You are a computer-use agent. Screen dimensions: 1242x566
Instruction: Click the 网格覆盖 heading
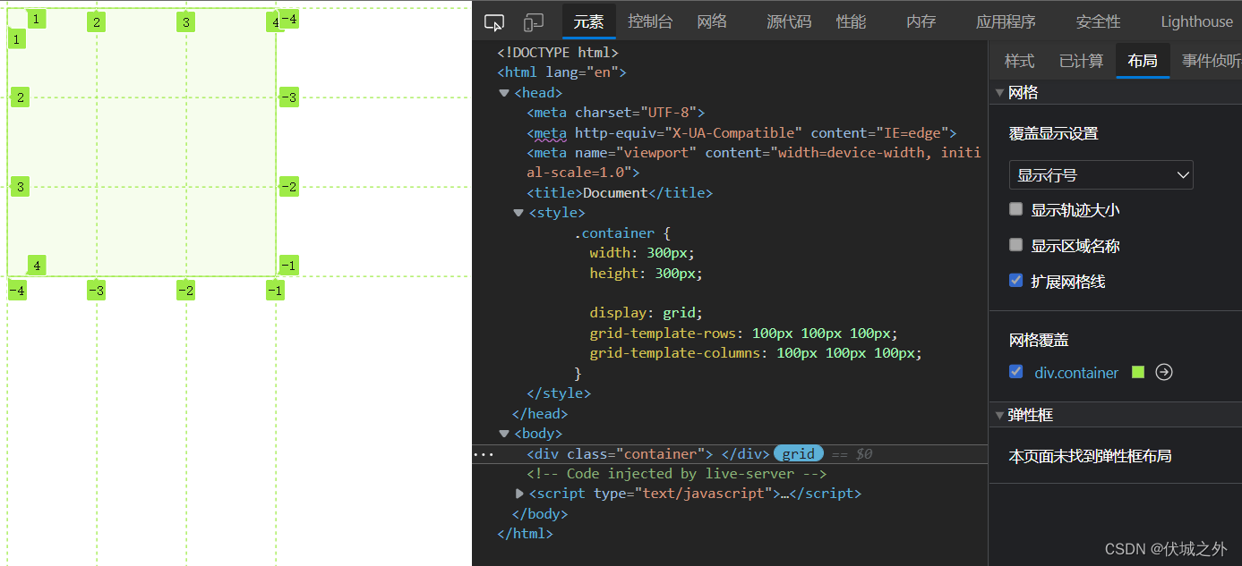(x=1039, y=340)
